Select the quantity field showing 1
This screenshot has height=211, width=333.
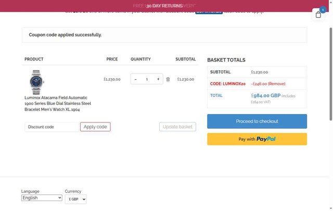click(147, 79)
